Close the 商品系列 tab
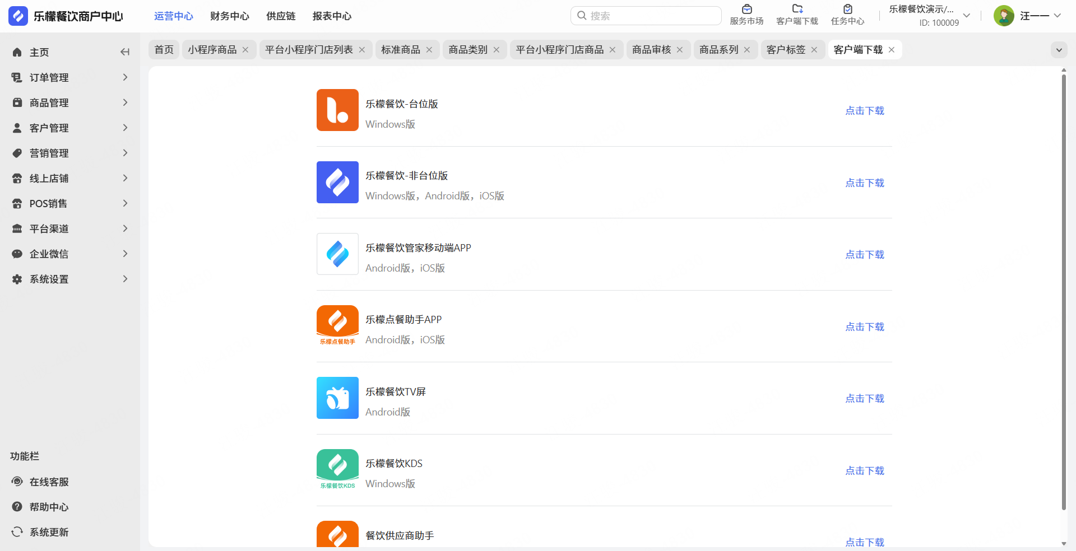Image resolution: width=1076 pixels, height=551 pixels. tap(747, 50)
